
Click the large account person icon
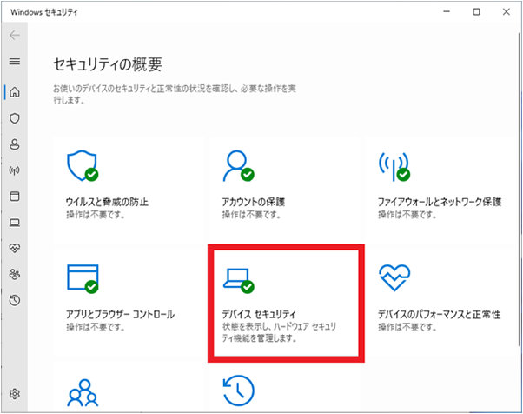[239, 166]
